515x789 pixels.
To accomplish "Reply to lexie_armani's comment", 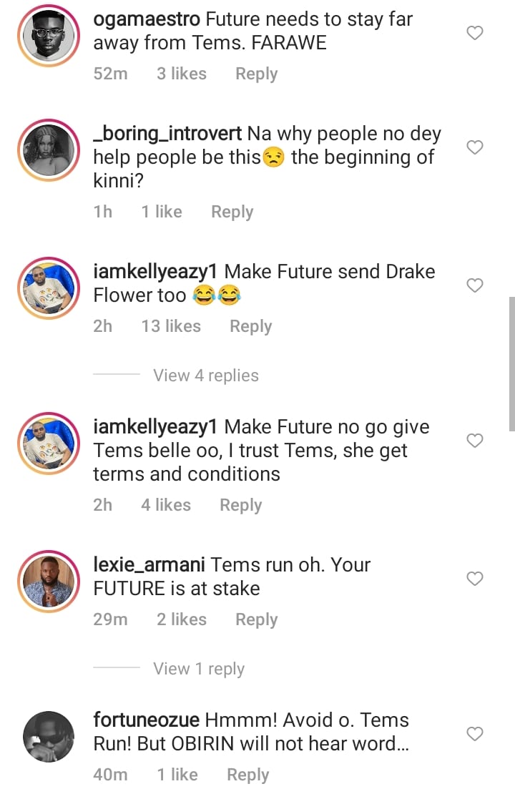I will [256, 619].
